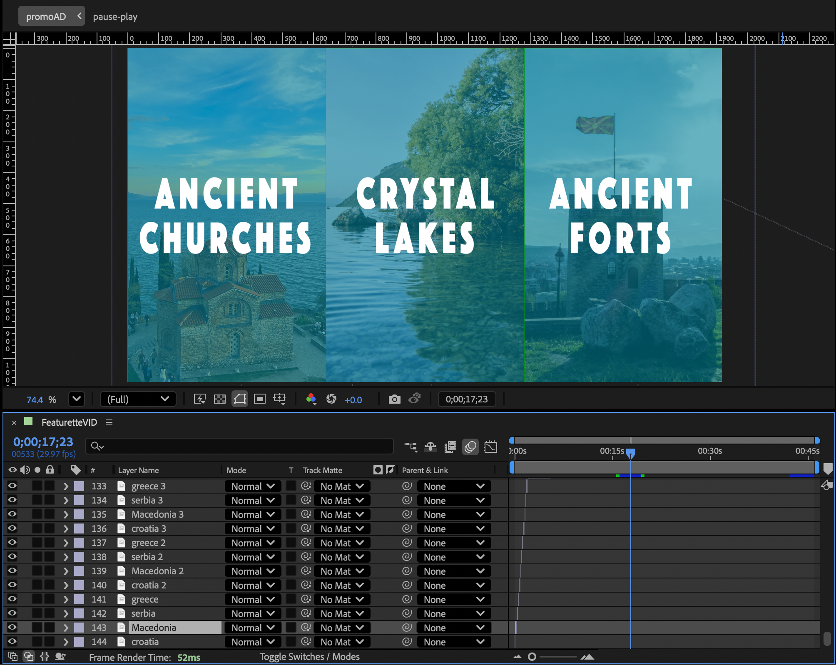Click the take snapshot camera icon

click(394, 399)
